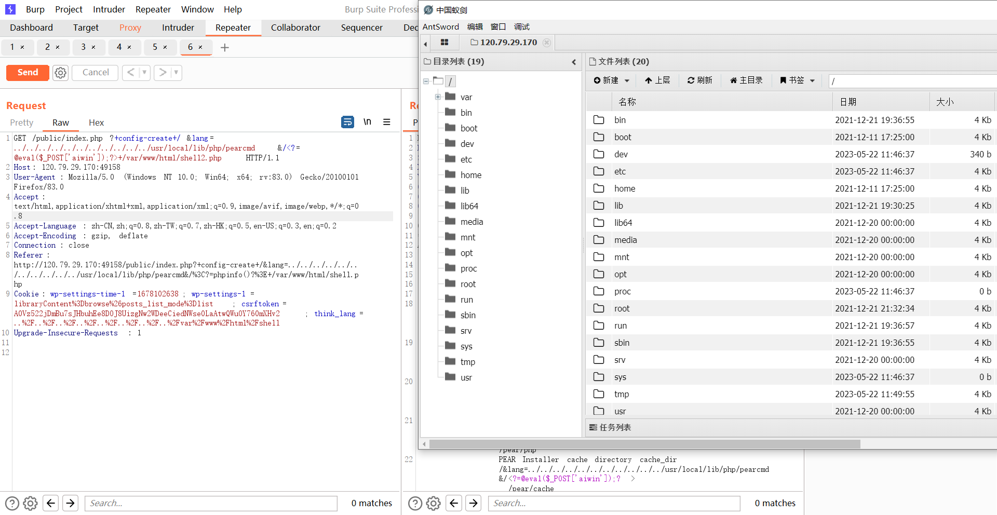This screenshot has width=997, height=515.
Task: Add a new Repeater tab with the plus icon
Action: pyautogui.click(x=225, y=48)
